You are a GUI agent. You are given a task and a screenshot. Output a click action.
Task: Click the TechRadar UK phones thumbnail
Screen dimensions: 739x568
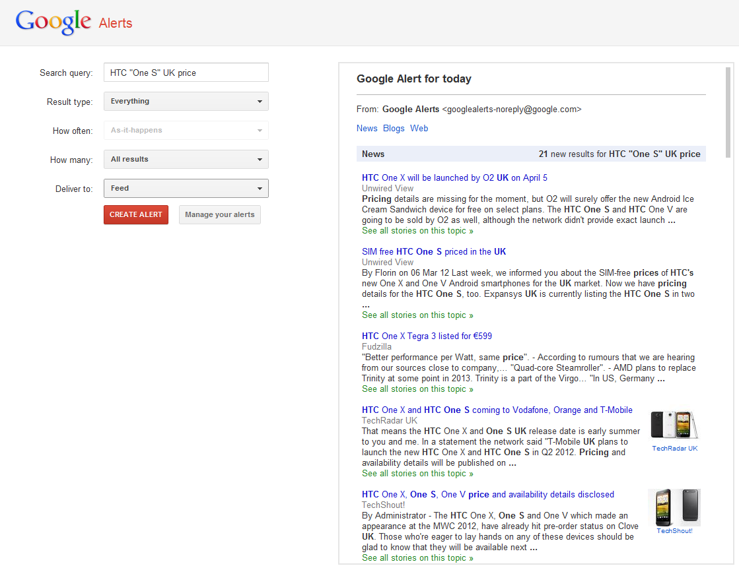(x=674, y=424)
